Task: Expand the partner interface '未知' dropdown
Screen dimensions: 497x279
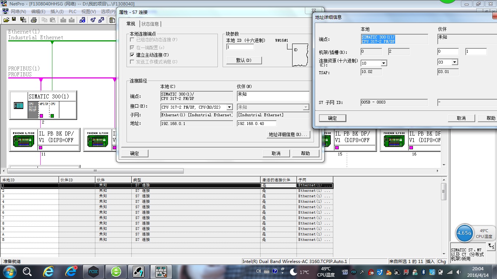Action: point(306,107)
